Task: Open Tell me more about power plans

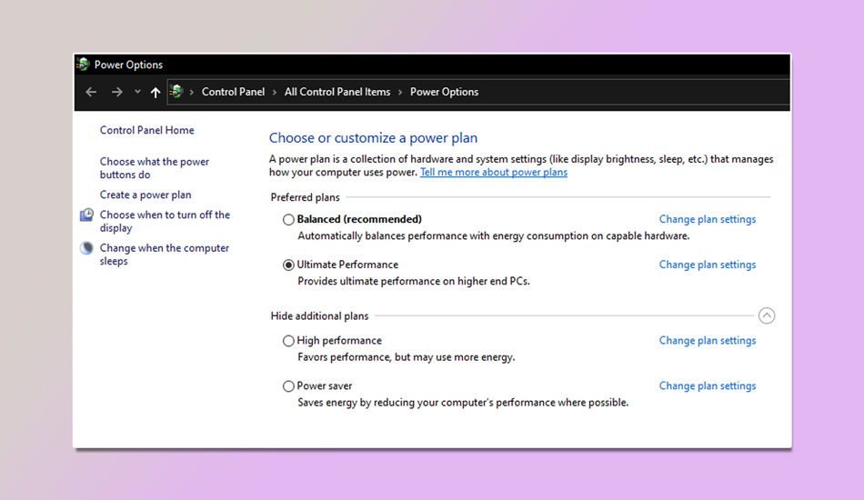Action: [493, 173]
